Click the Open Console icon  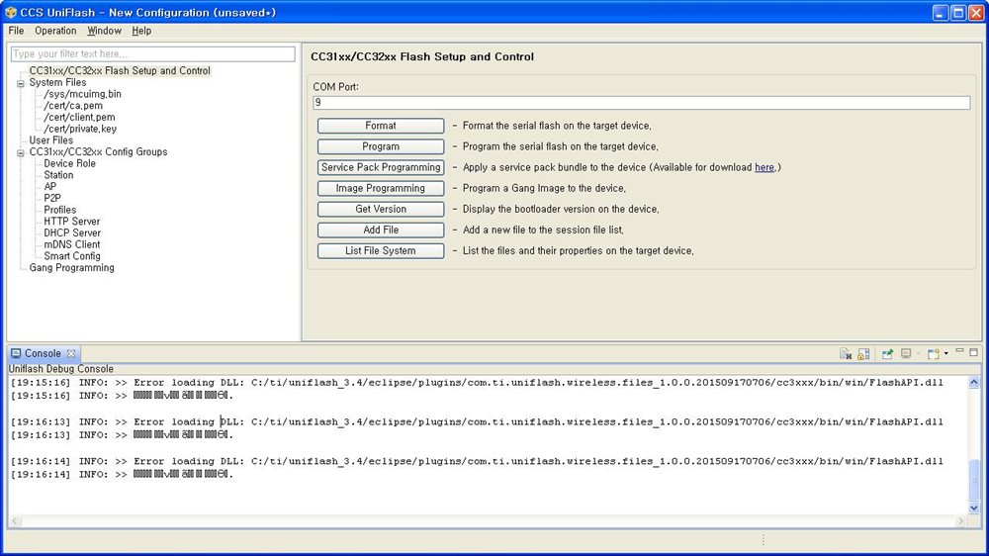(x=934, y=354)
